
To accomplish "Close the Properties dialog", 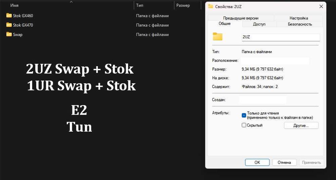I will (x=321, y=6).
